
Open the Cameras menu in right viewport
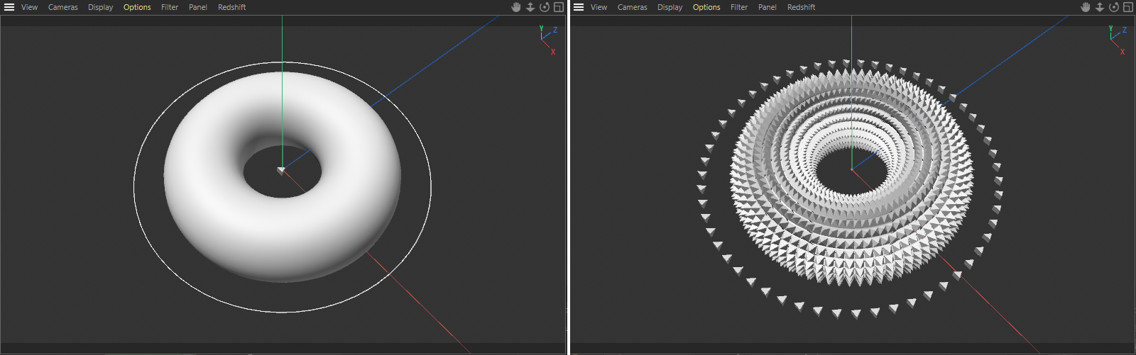pyautogui.click(x=633, y=7)
